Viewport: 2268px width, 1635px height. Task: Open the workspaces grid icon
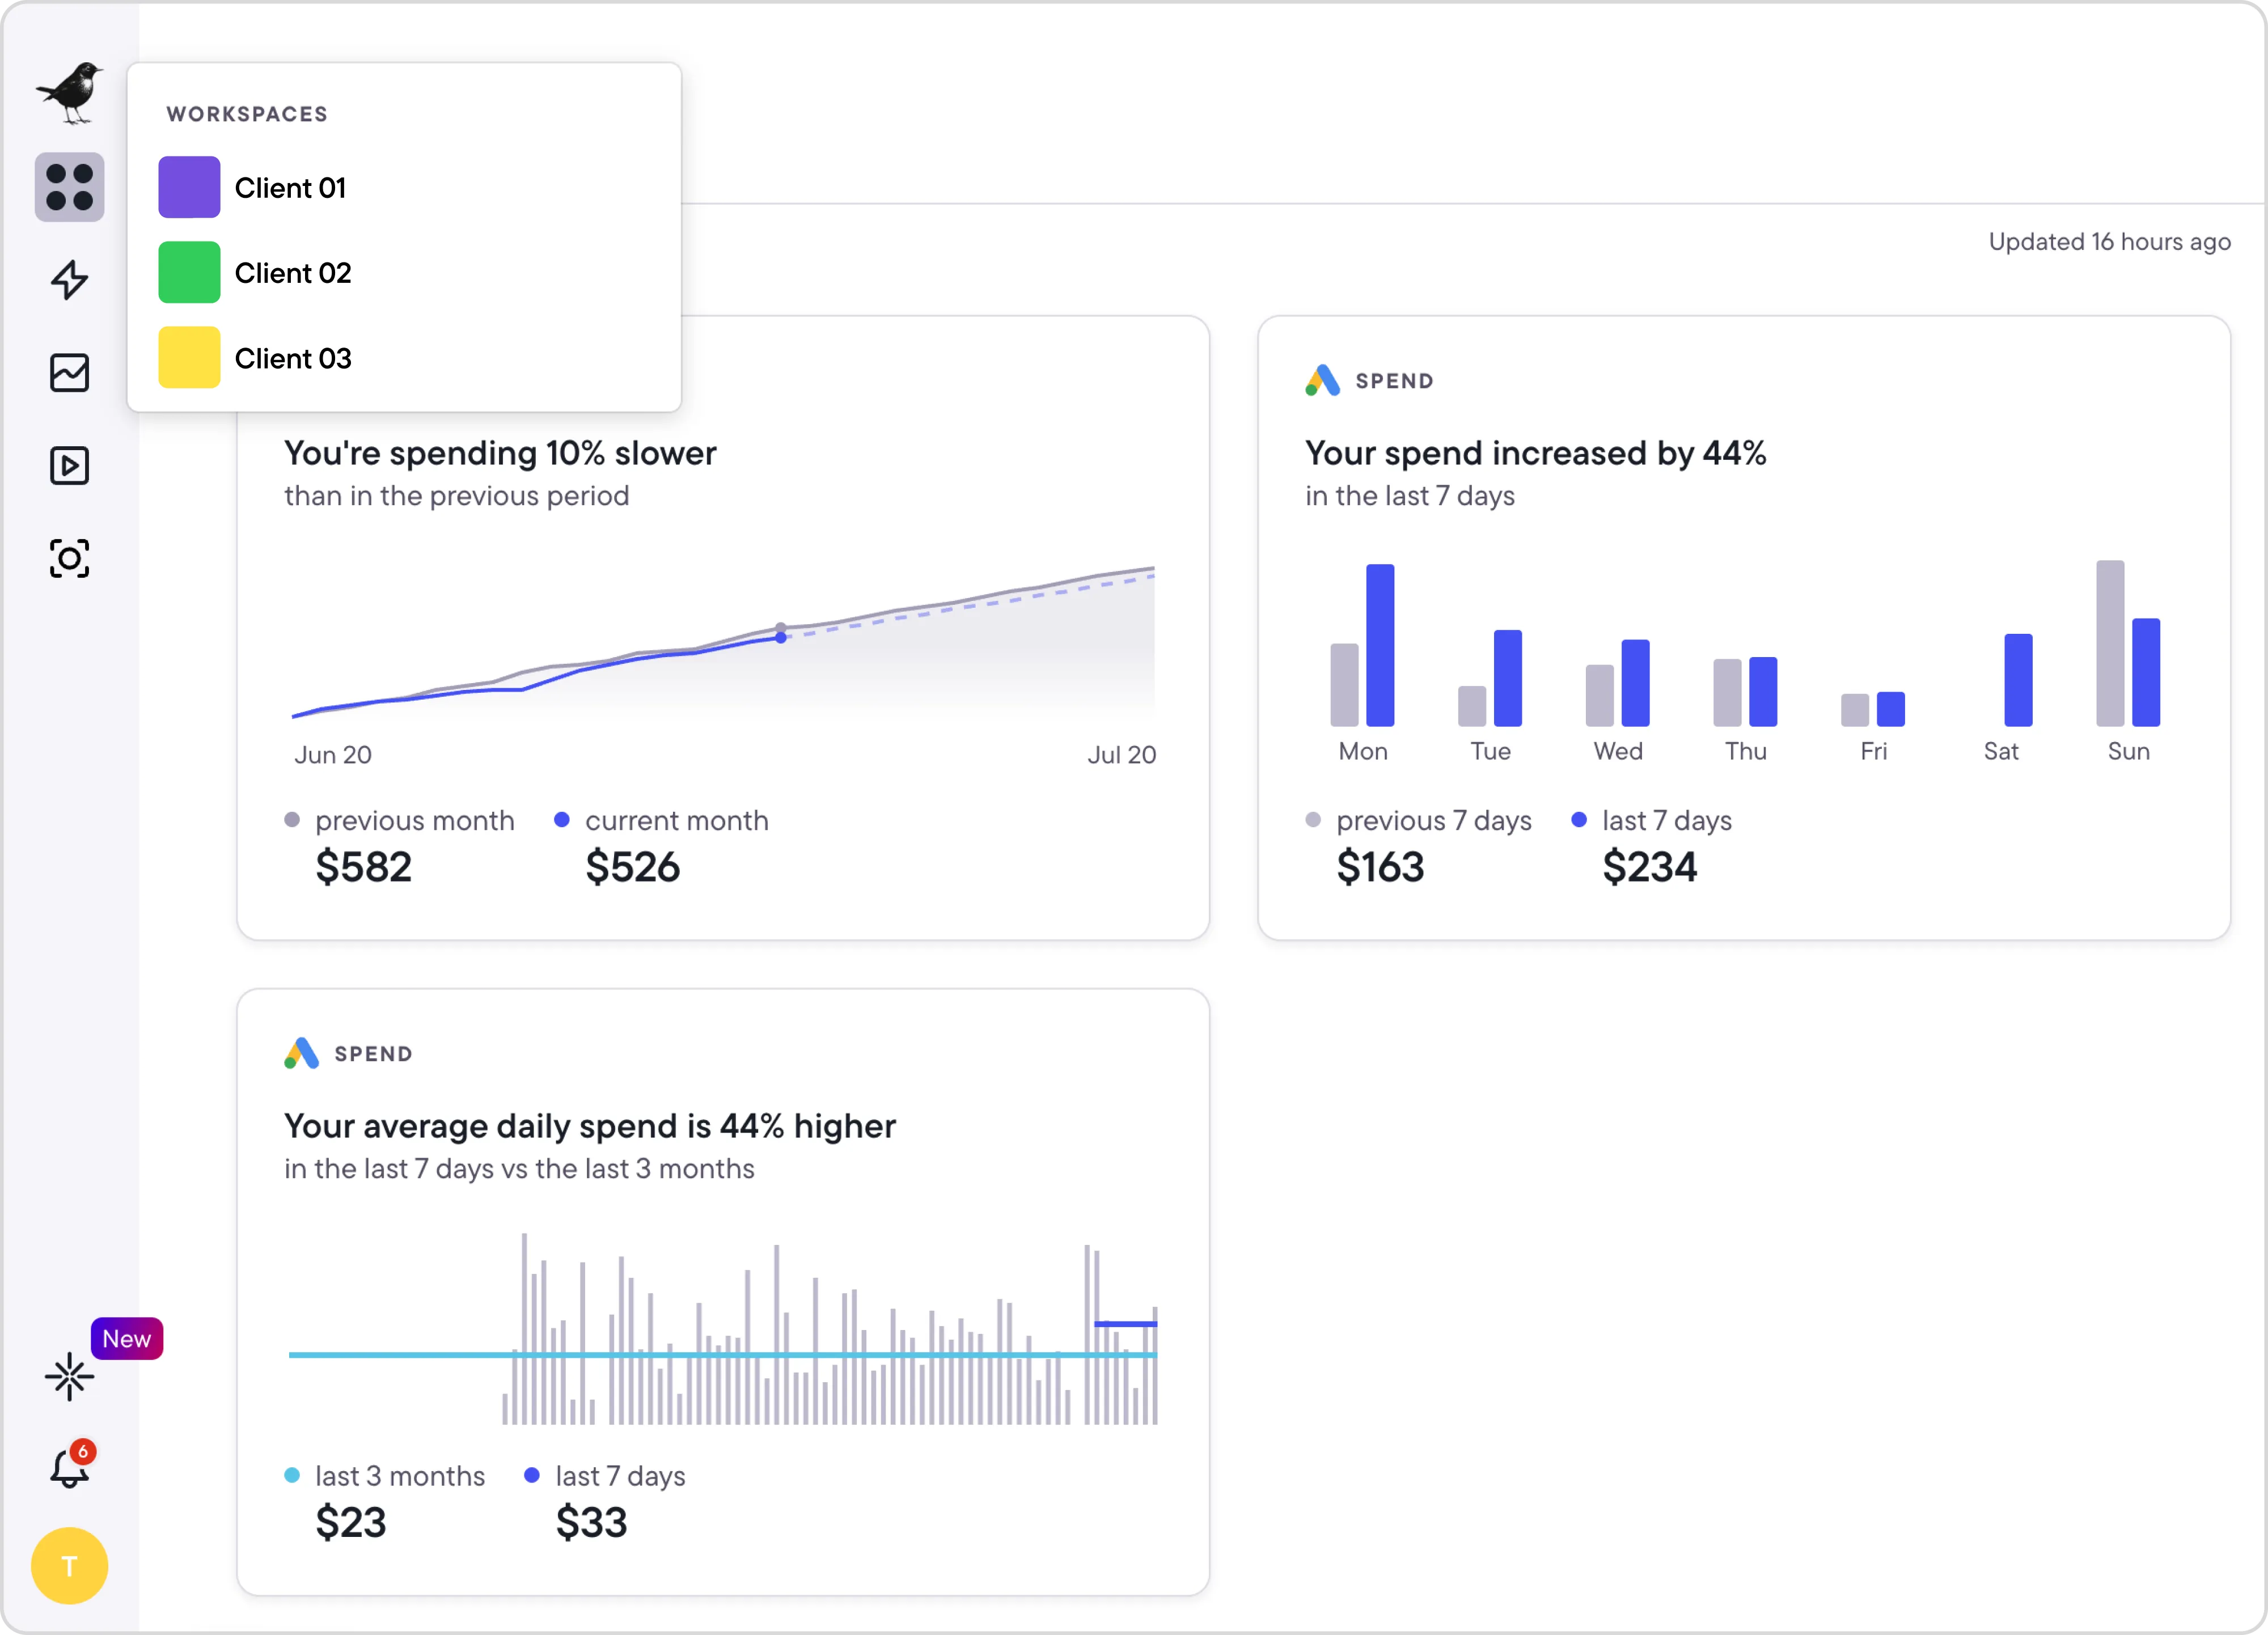[x=70, y=187]
